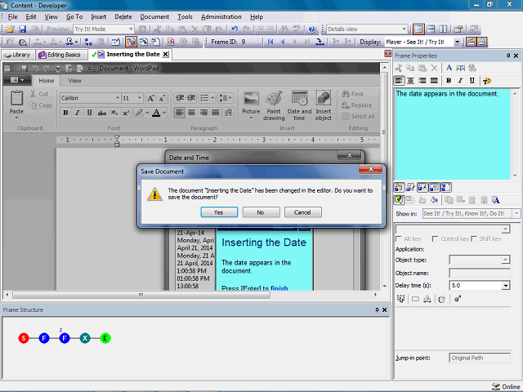The height and width of the screenshot is (392, 523).
Task: Open the empty dropdown above Alt key
Action: pyautogui.click(x=505, y=229)
